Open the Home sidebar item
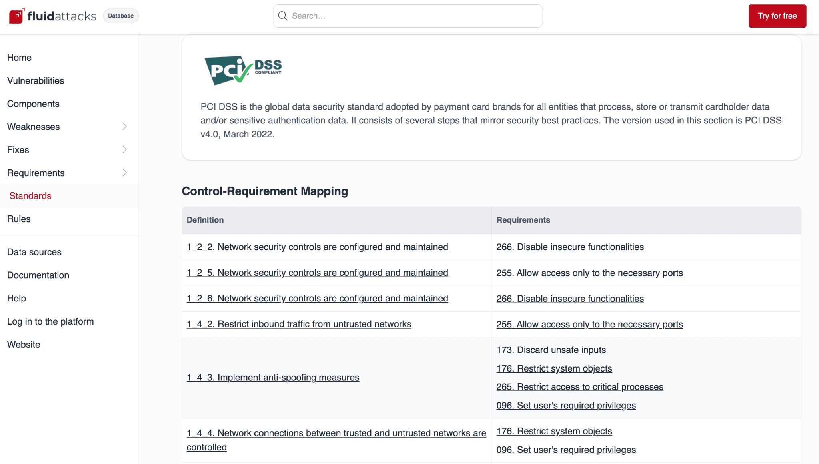 (x=19, y=58)
